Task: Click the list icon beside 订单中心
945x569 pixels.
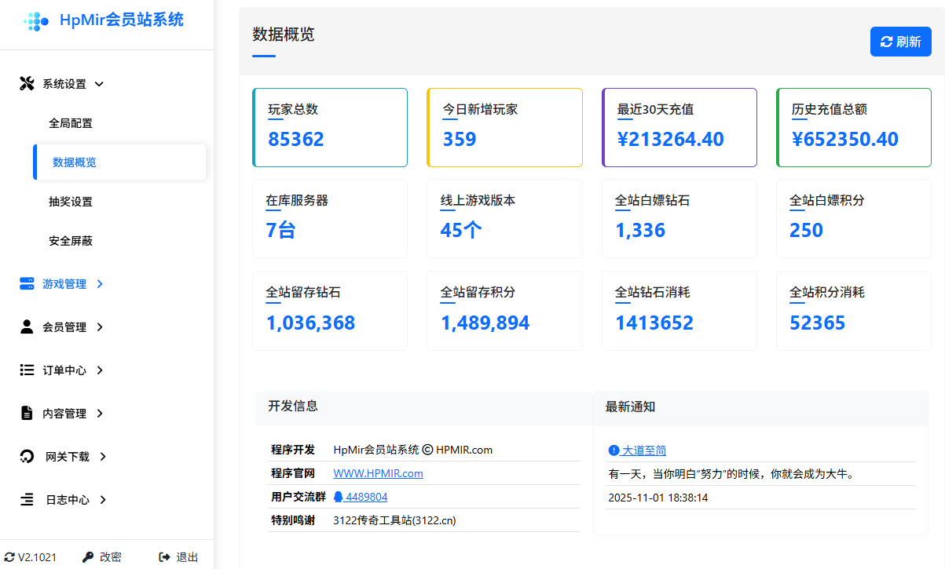Action: pyautogui.click(x=27, y=370)
